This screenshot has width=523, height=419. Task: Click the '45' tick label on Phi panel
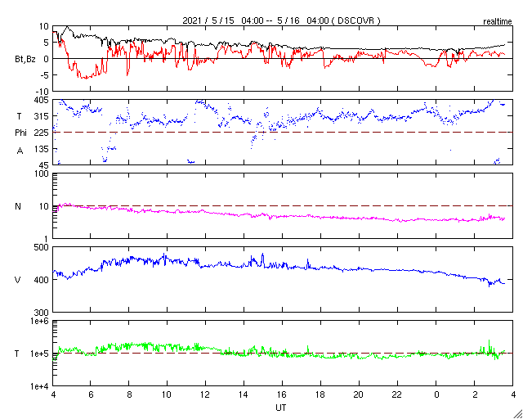43,165
